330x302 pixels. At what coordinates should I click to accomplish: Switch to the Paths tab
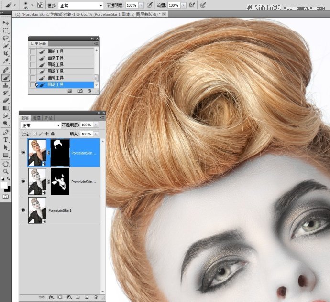coord(48,117)
